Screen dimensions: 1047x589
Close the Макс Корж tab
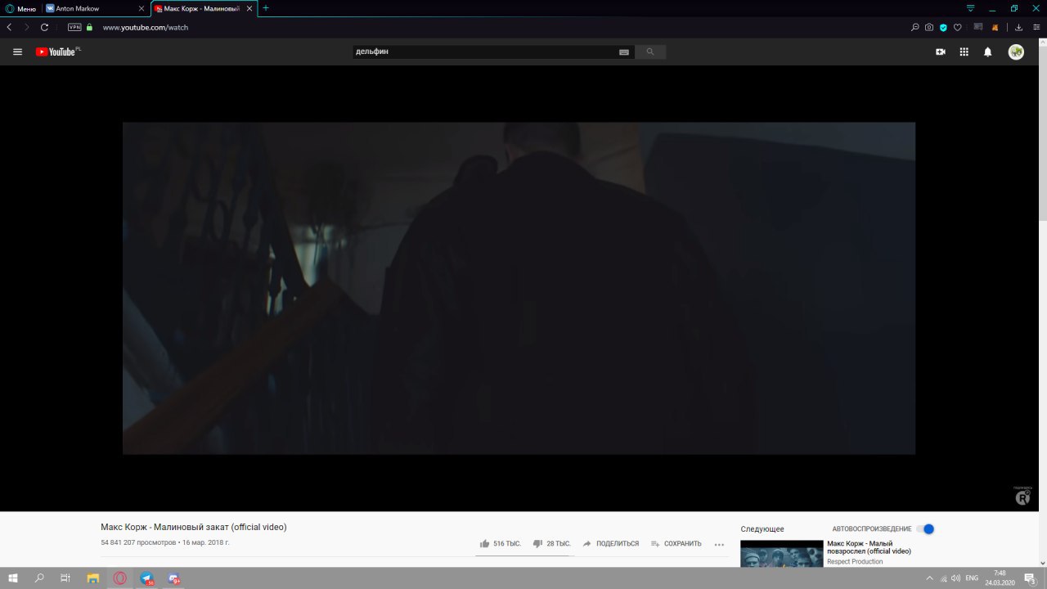click(x=249, y=8)
